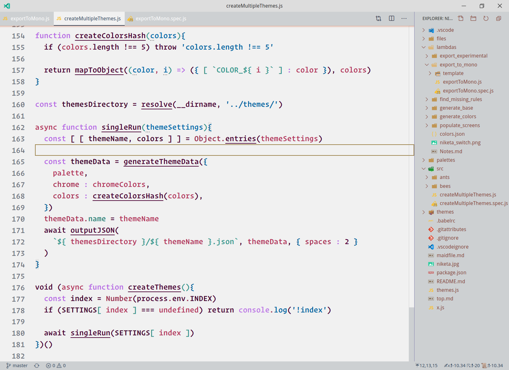This screenshot has height=370, width=509.
Task: Refresh the Explorer file tree
Action: tap(486, 18)
